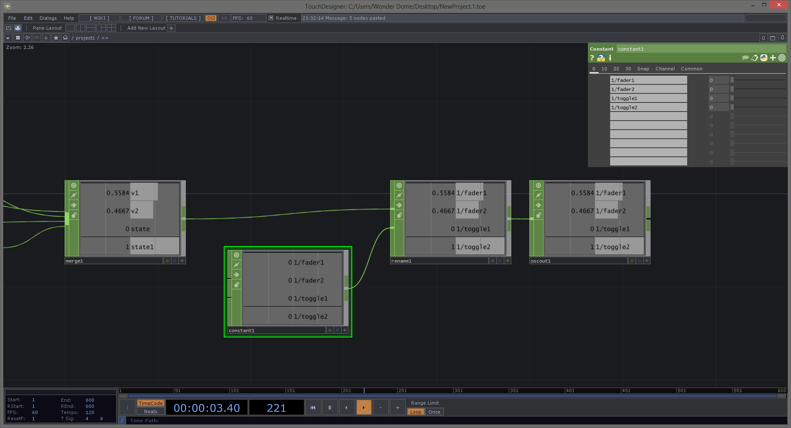Viewport: 791px width, 428px height.
Task: Switch to the Channel parameter tab
Action: pos(665,69)
